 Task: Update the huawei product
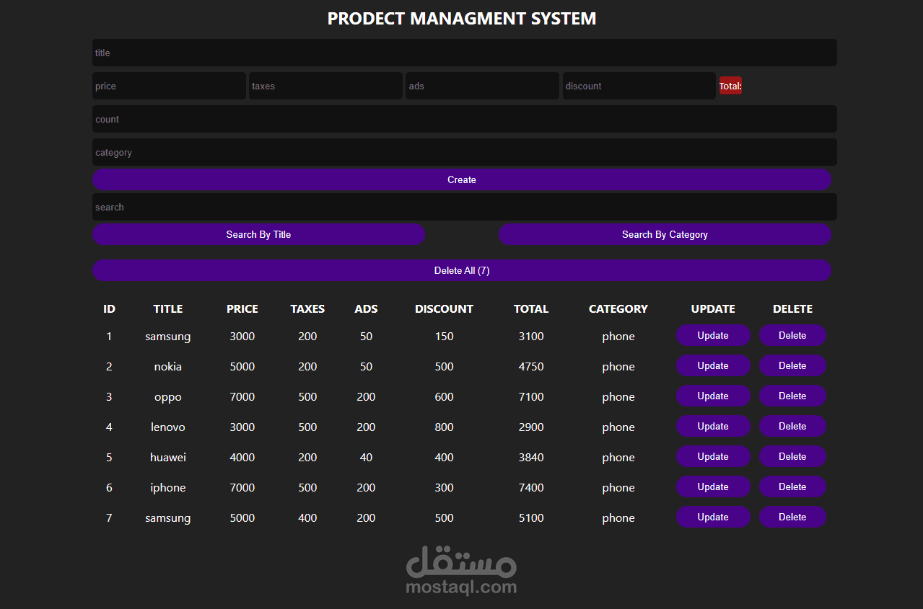[x=713, y=456]
